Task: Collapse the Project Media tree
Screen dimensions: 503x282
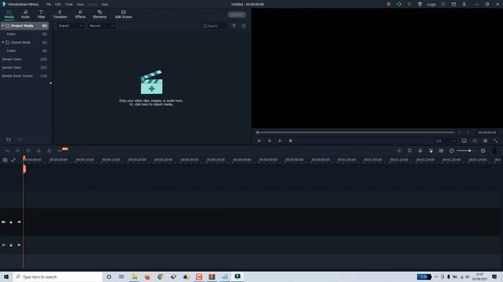Action: 3,26
